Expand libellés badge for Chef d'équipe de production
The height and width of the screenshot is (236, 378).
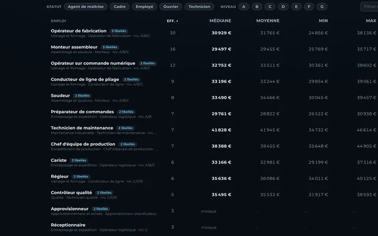128,144
